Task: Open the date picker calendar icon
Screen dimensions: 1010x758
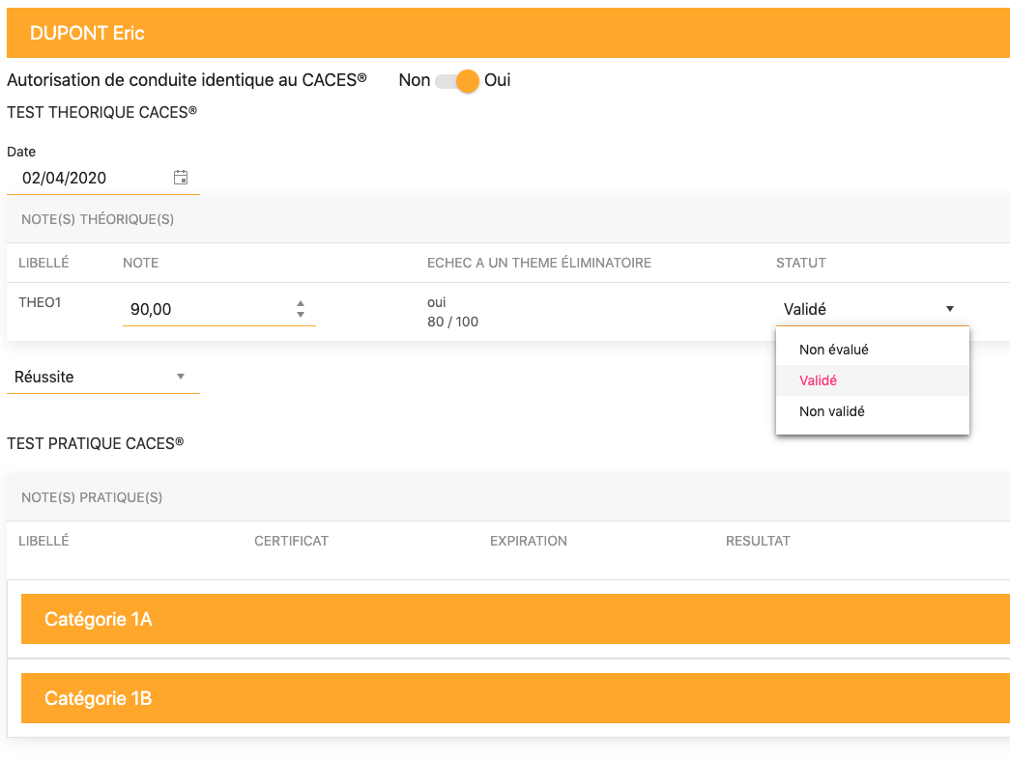Action: (181, 178)
